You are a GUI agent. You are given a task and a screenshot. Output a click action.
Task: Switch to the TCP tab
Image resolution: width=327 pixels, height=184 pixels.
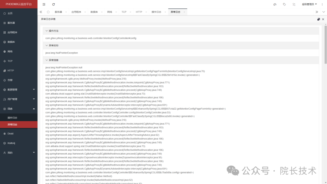[124, 12]
